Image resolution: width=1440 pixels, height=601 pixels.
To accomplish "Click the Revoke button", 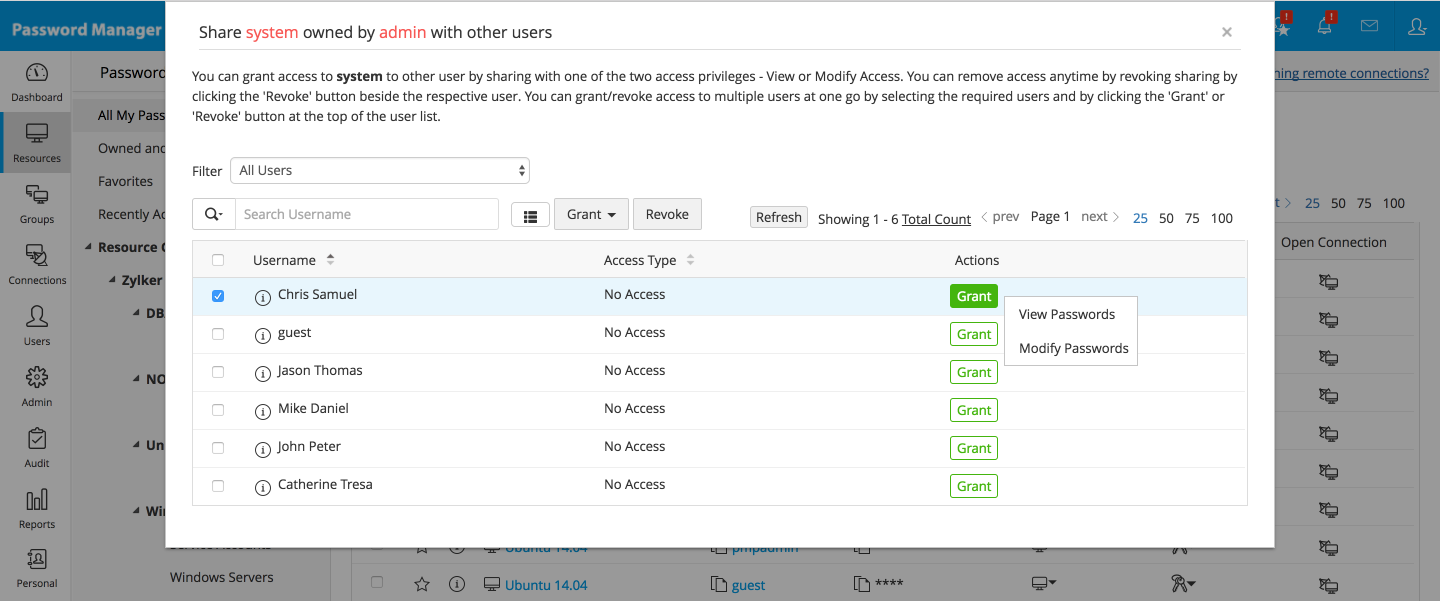I will (x=667, y=213).
